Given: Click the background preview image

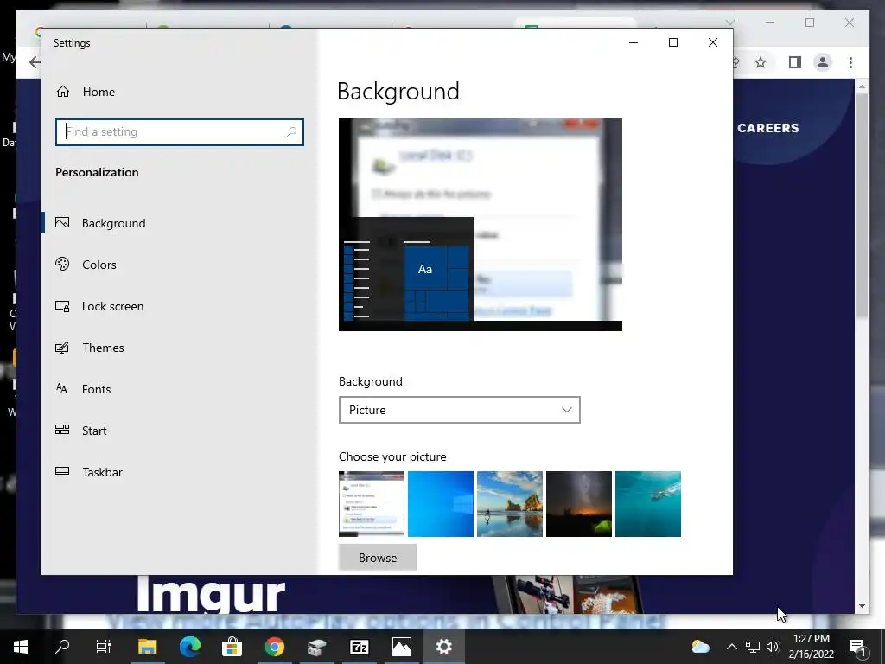Looking at the screenshot, I should [481, 225].
